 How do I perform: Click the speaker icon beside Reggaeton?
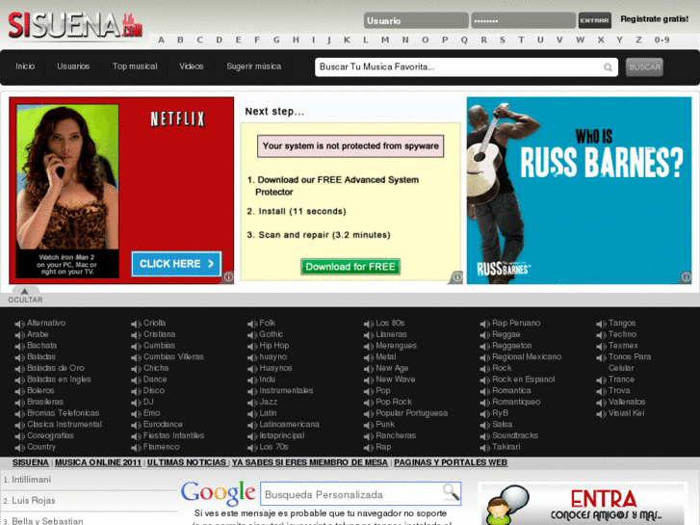(x=485, y=346)
